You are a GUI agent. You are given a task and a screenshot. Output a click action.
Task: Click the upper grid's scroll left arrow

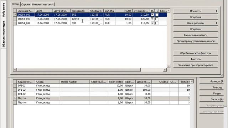point(15,70)
